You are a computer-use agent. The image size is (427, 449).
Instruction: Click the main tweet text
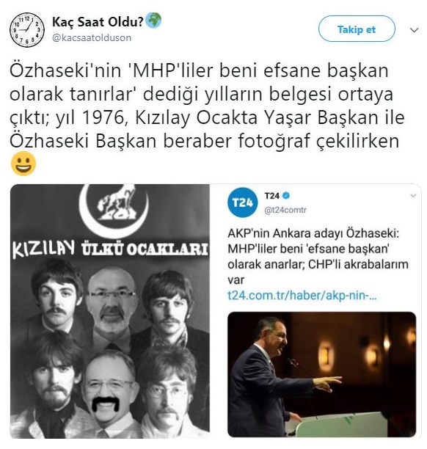[x=207, y=106]
